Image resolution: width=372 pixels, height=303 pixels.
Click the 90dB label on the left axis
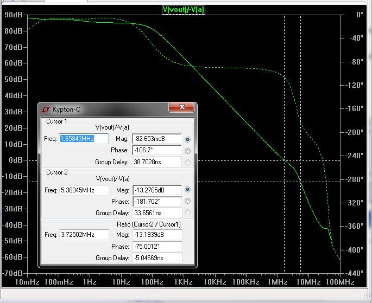pyautogui.click(x=14, y=15)
